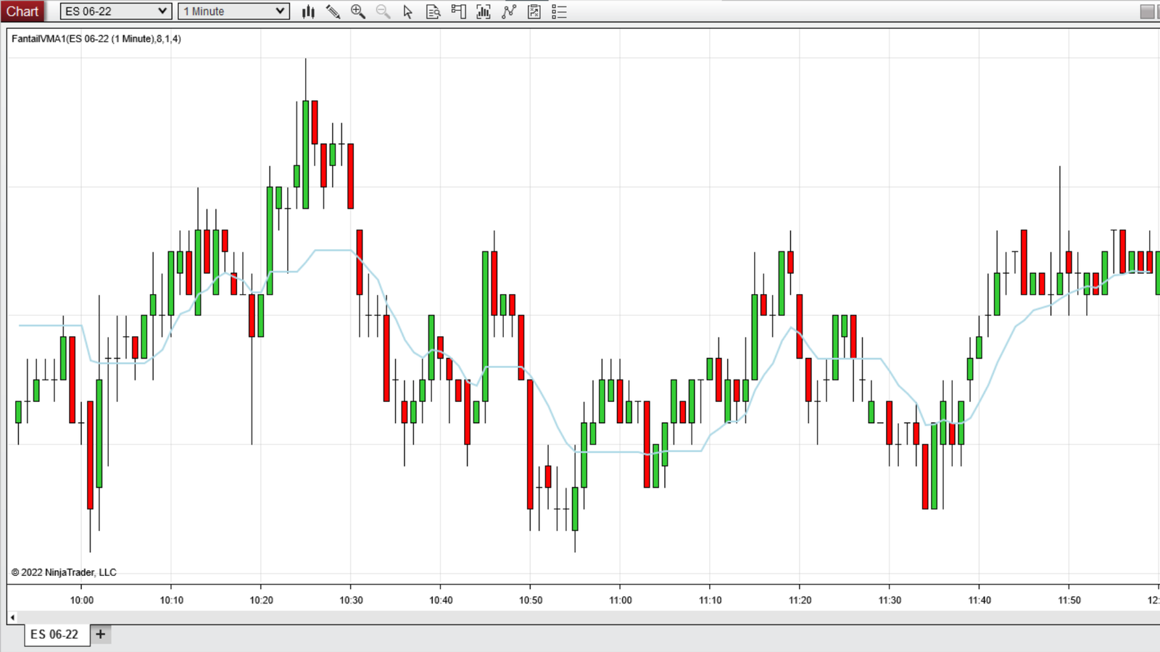The image size is (1160, 652).
Task: Click the 11:40 time axis label
Action: coord(980,600)
